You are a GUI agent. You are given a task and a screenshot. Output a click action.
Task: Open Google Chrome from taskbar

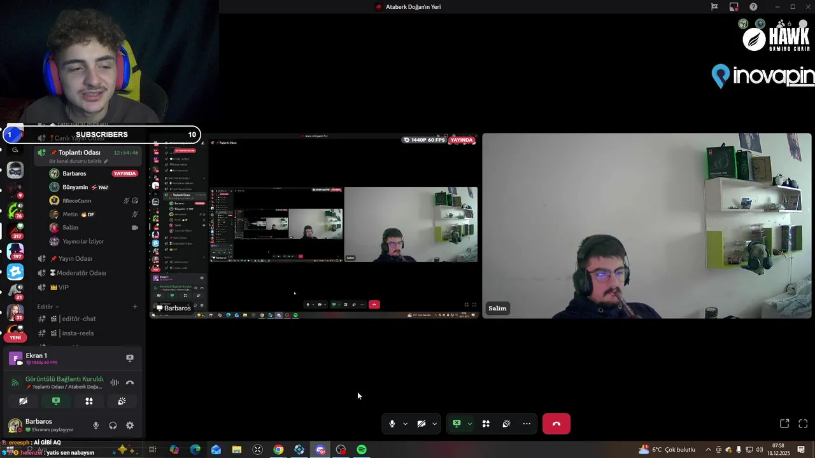[x=278, y=450]
